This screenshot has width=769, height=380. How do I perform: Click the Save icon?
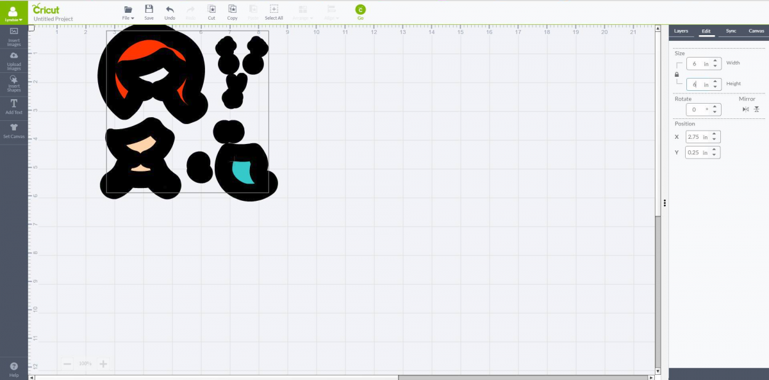[149, 11]
